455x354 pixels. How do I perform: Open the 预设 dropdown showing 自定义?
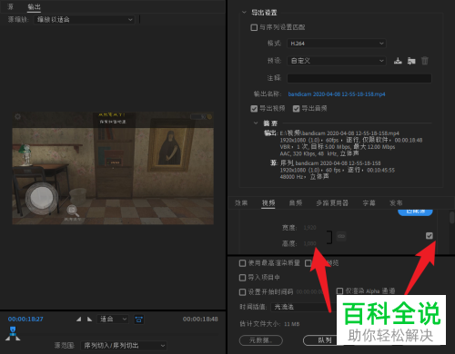coord(337,61)
